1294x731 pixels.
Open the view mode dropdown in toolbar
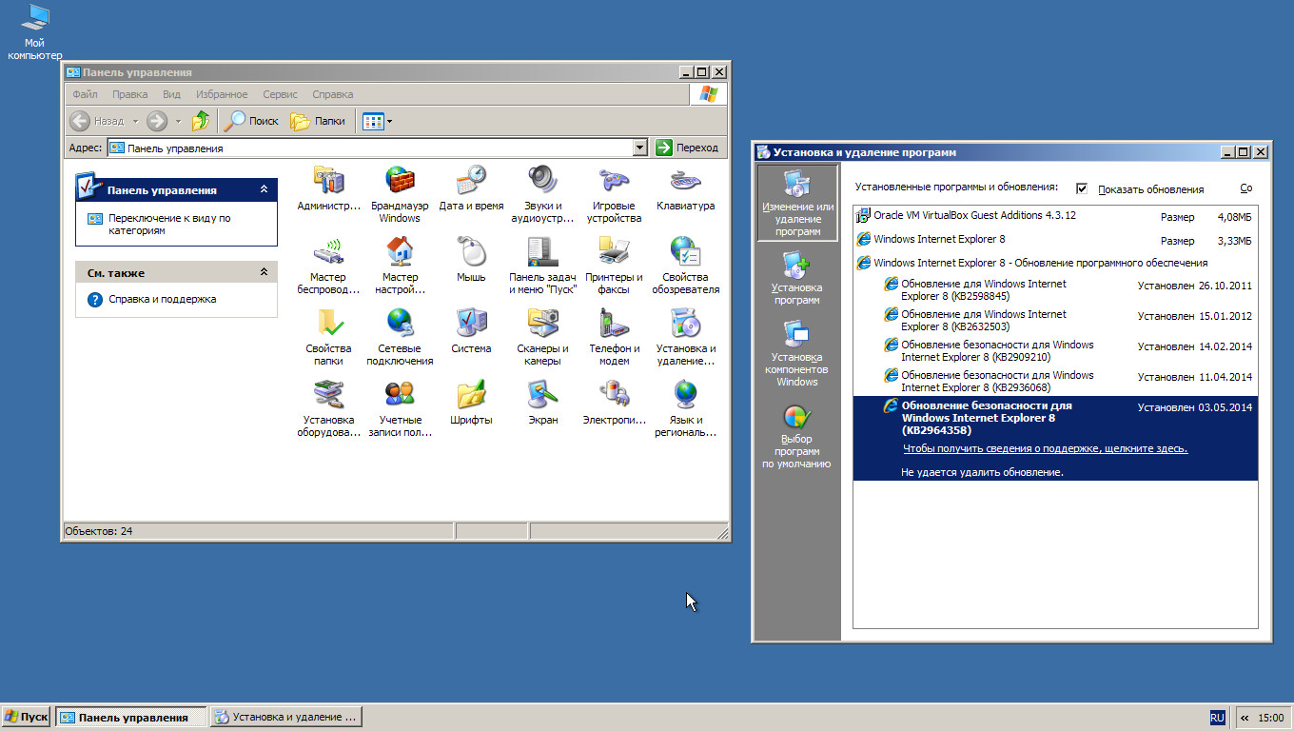click(389, 122)
